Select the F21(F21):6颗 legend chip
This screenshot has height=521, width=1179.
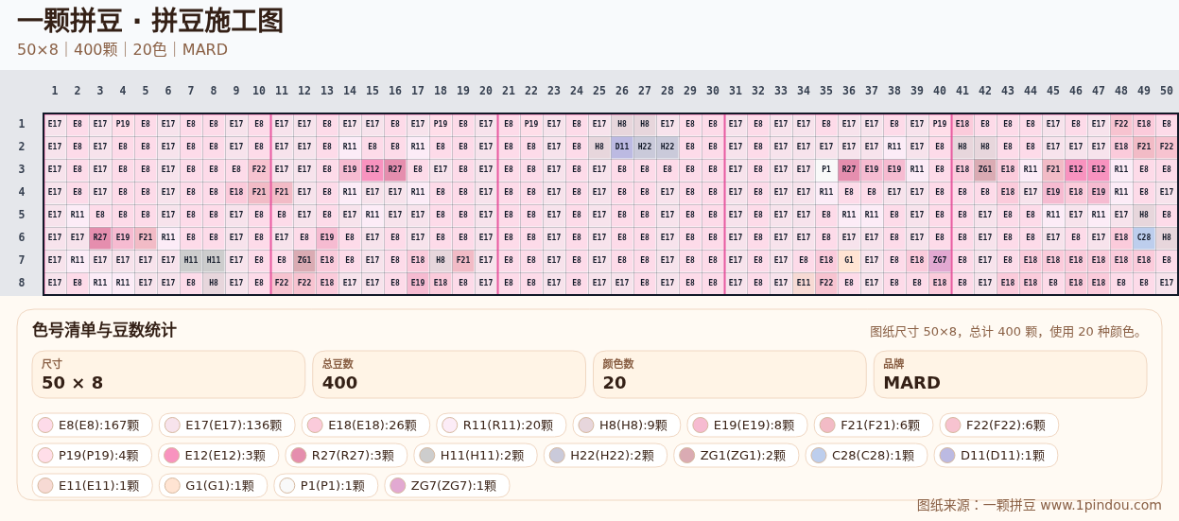click(874, 425)
